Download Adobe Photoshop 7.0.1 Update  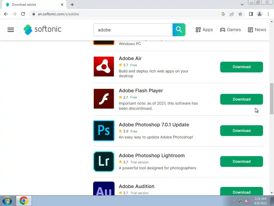click(242, 131)
